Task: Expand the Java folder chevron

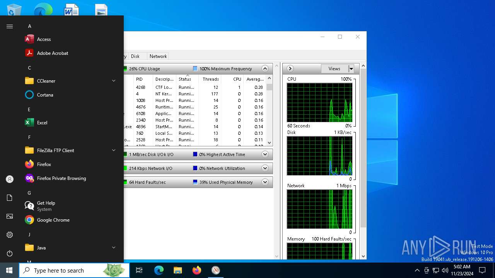Action: [114, 248]
